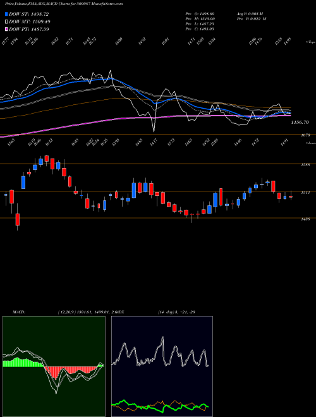Click the top-row price label 1671
This screenshot has width=316, height=417.
69,42
